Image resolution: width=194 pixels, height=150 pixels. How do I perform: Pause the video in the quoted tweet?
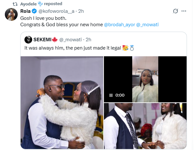pyautogui.click(x=111, y=95)
